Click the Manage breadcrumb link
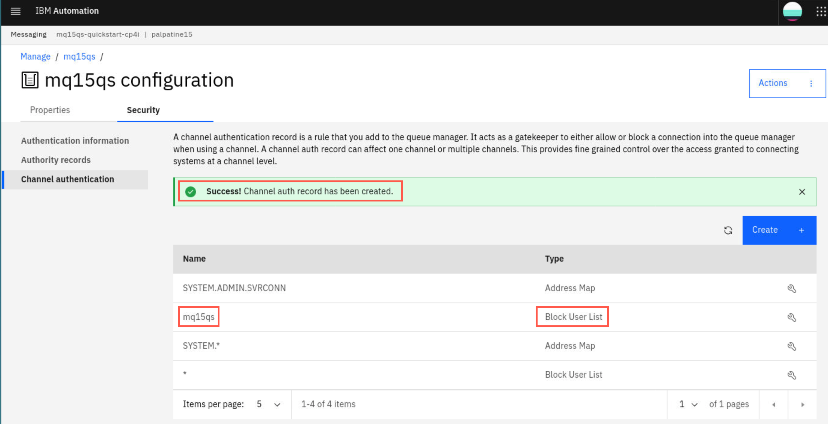828x424 pixels. tap(35, 57)
